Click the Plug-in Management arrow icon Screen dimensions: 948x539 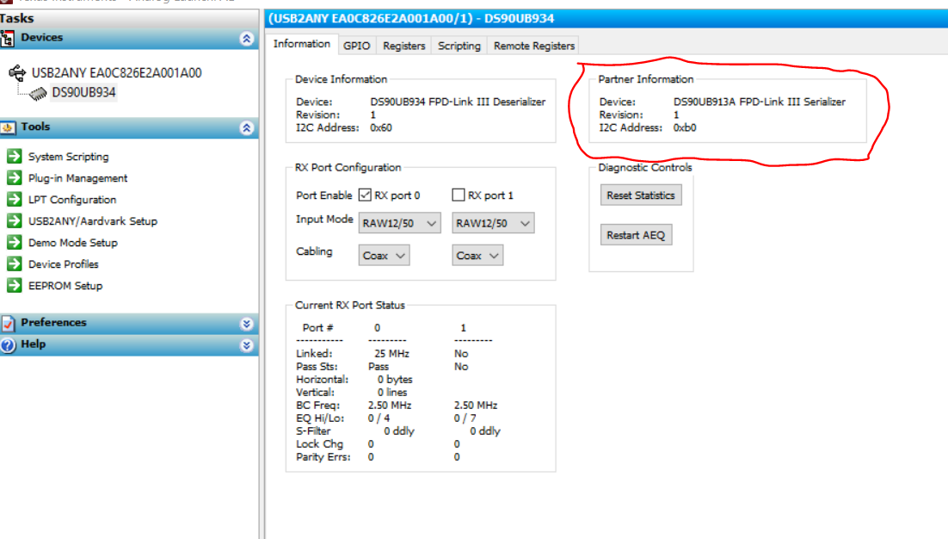click(15, 178)
